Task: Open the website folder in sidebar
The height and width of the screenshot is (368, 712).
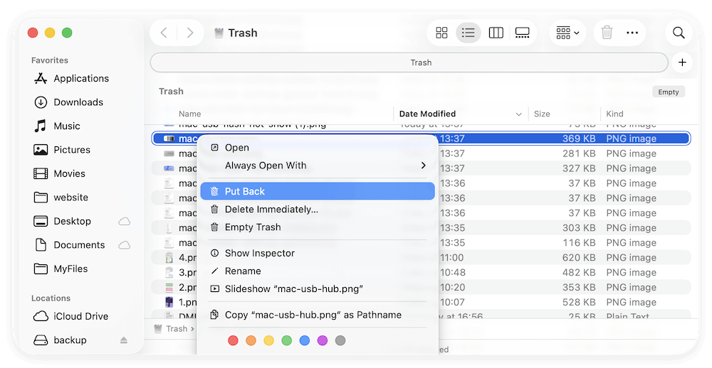Action: 61,197
